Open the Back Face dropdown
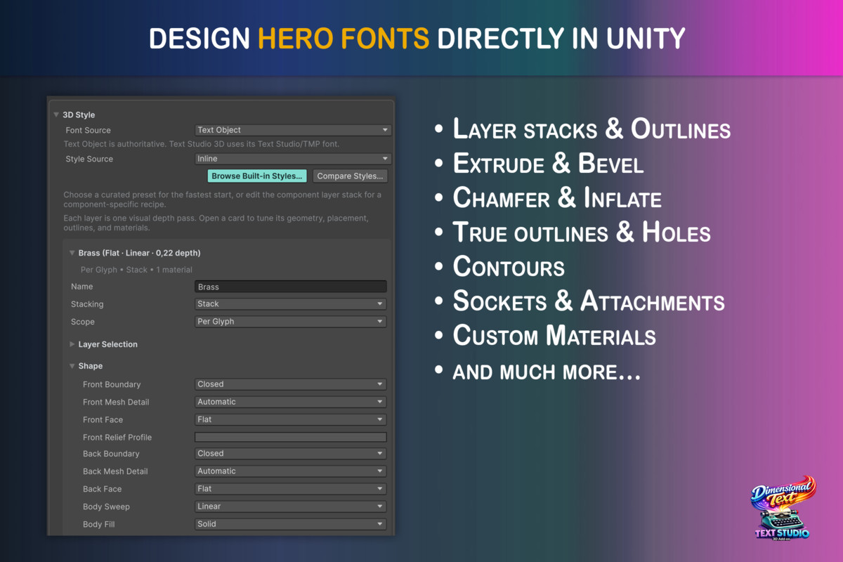 point(291,489)
